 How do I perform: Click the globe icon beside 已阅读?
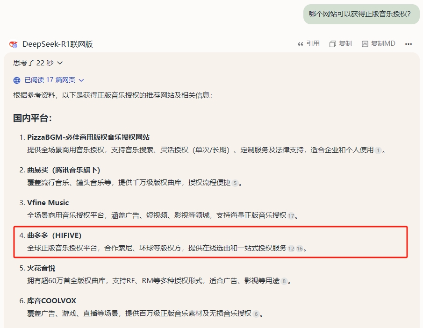tap(17, 80)
